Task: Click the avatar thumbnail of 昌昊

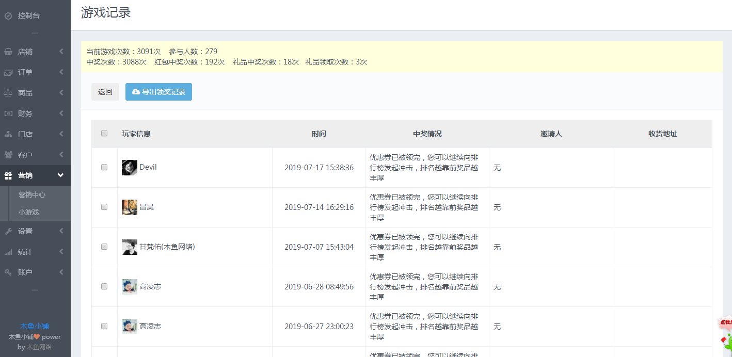Action: click(x=130, y=207)
